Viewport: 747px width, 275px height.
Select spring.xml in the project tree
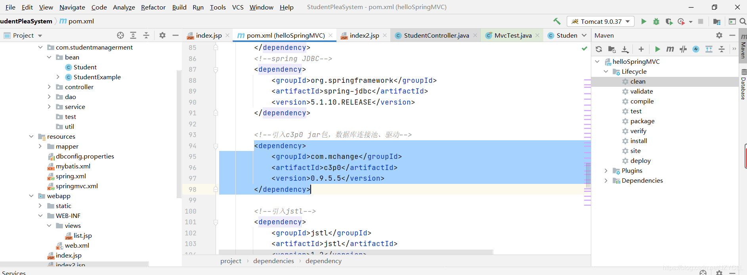point(71,176)
